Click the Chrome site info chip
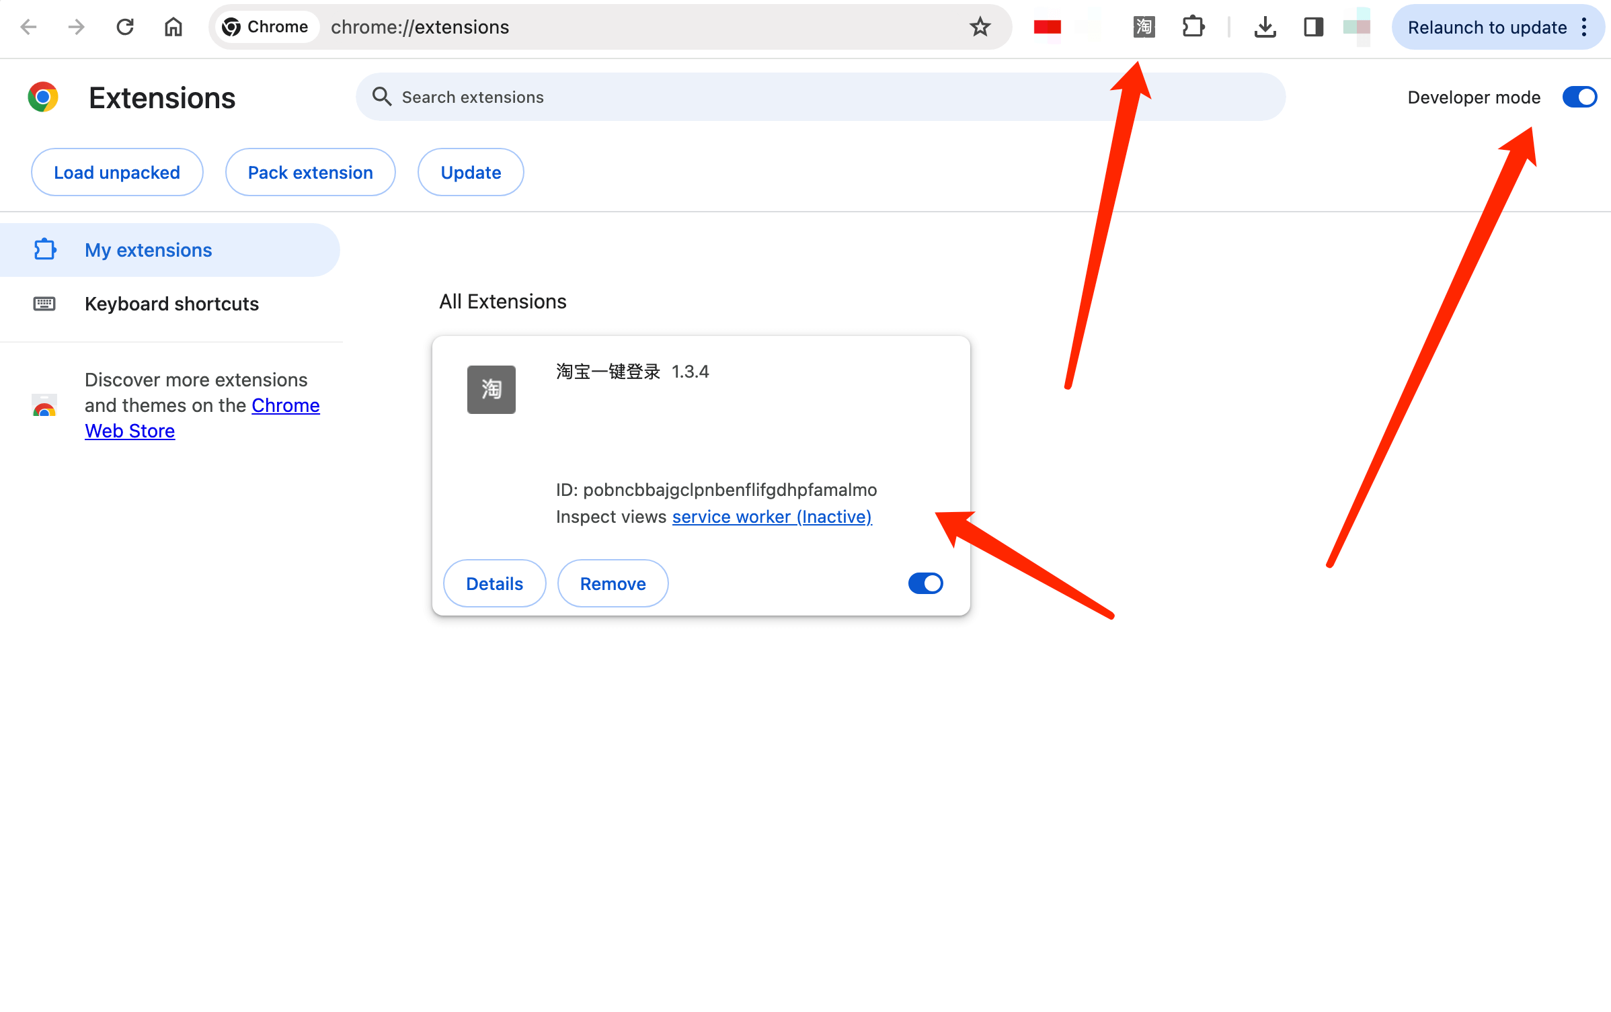This screenshot has height=1012, width=1611. click(x=266, y=27)
